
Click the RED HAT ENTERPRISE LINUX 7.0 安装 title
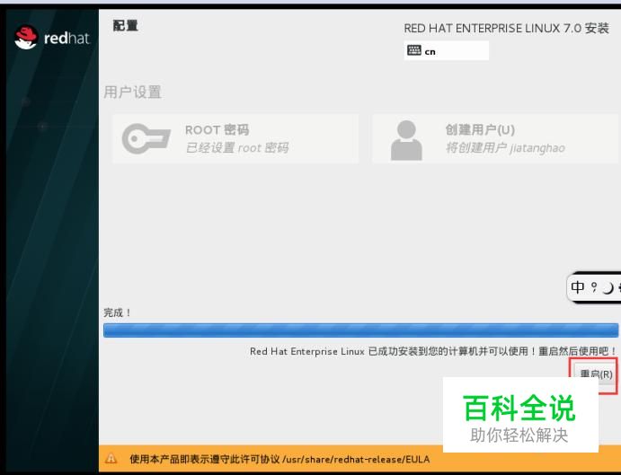507,29
